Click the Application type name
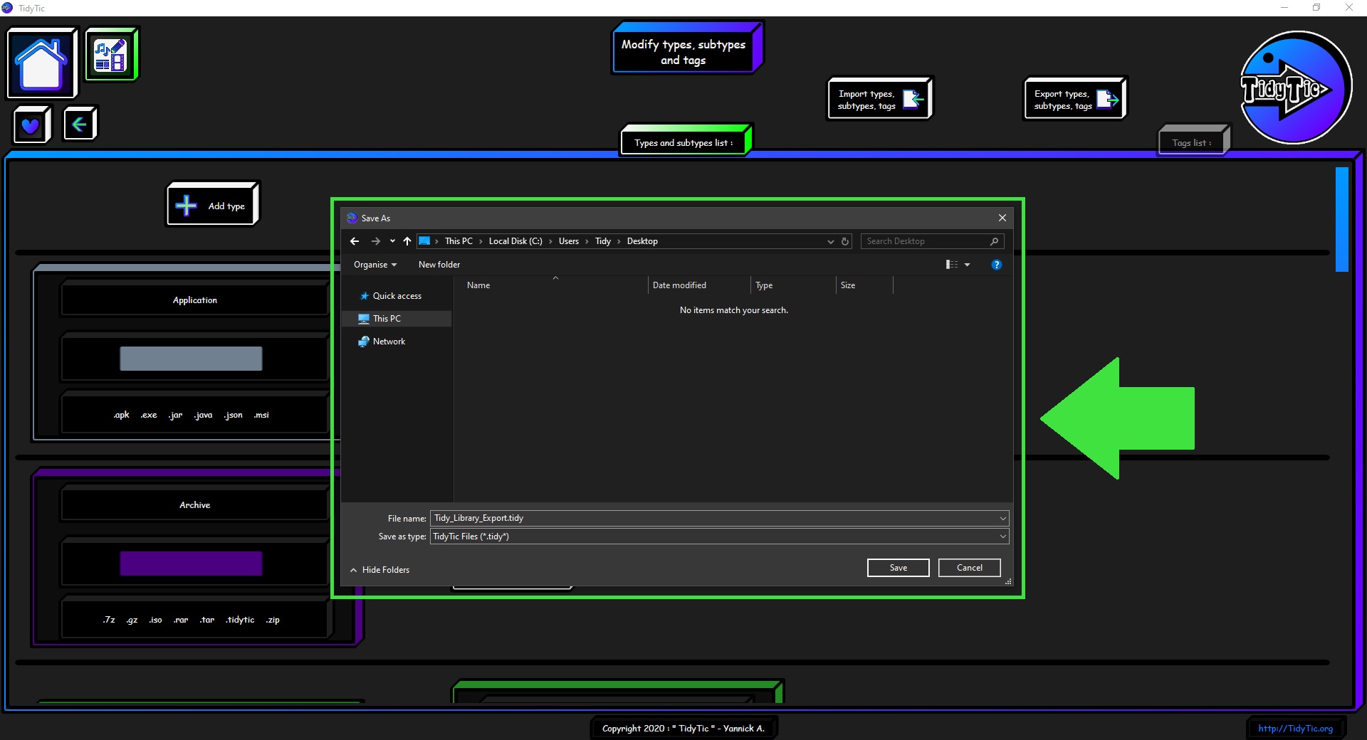The height and width of the screenshot is (740, 1367). point(195,300)
